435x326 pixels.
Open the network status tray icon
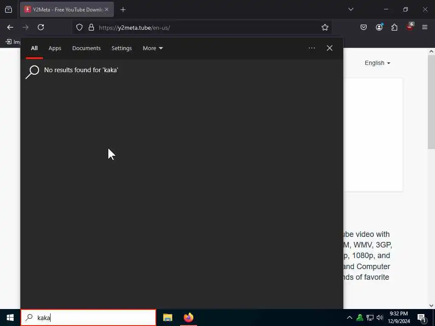point(370,318)
